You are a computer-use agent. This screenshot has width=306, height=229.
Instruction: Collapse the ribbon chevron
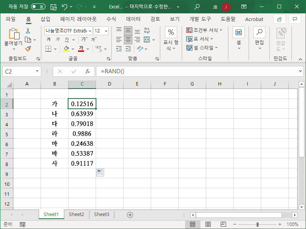(x=300, y=59)
